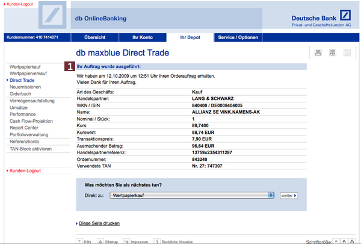Screen dimensions: 361x244
Task: Select the Service / Optionen tab
Action: click(238, 37)
